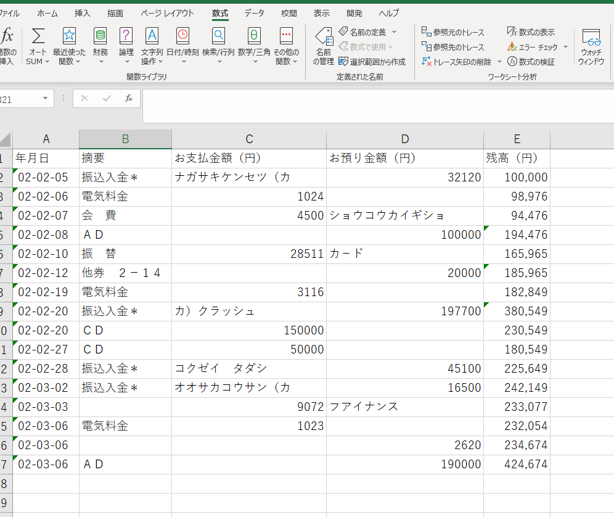Click the formula bar input field
The height and width of the screenshot is (517, 614).
pos(376,105)
